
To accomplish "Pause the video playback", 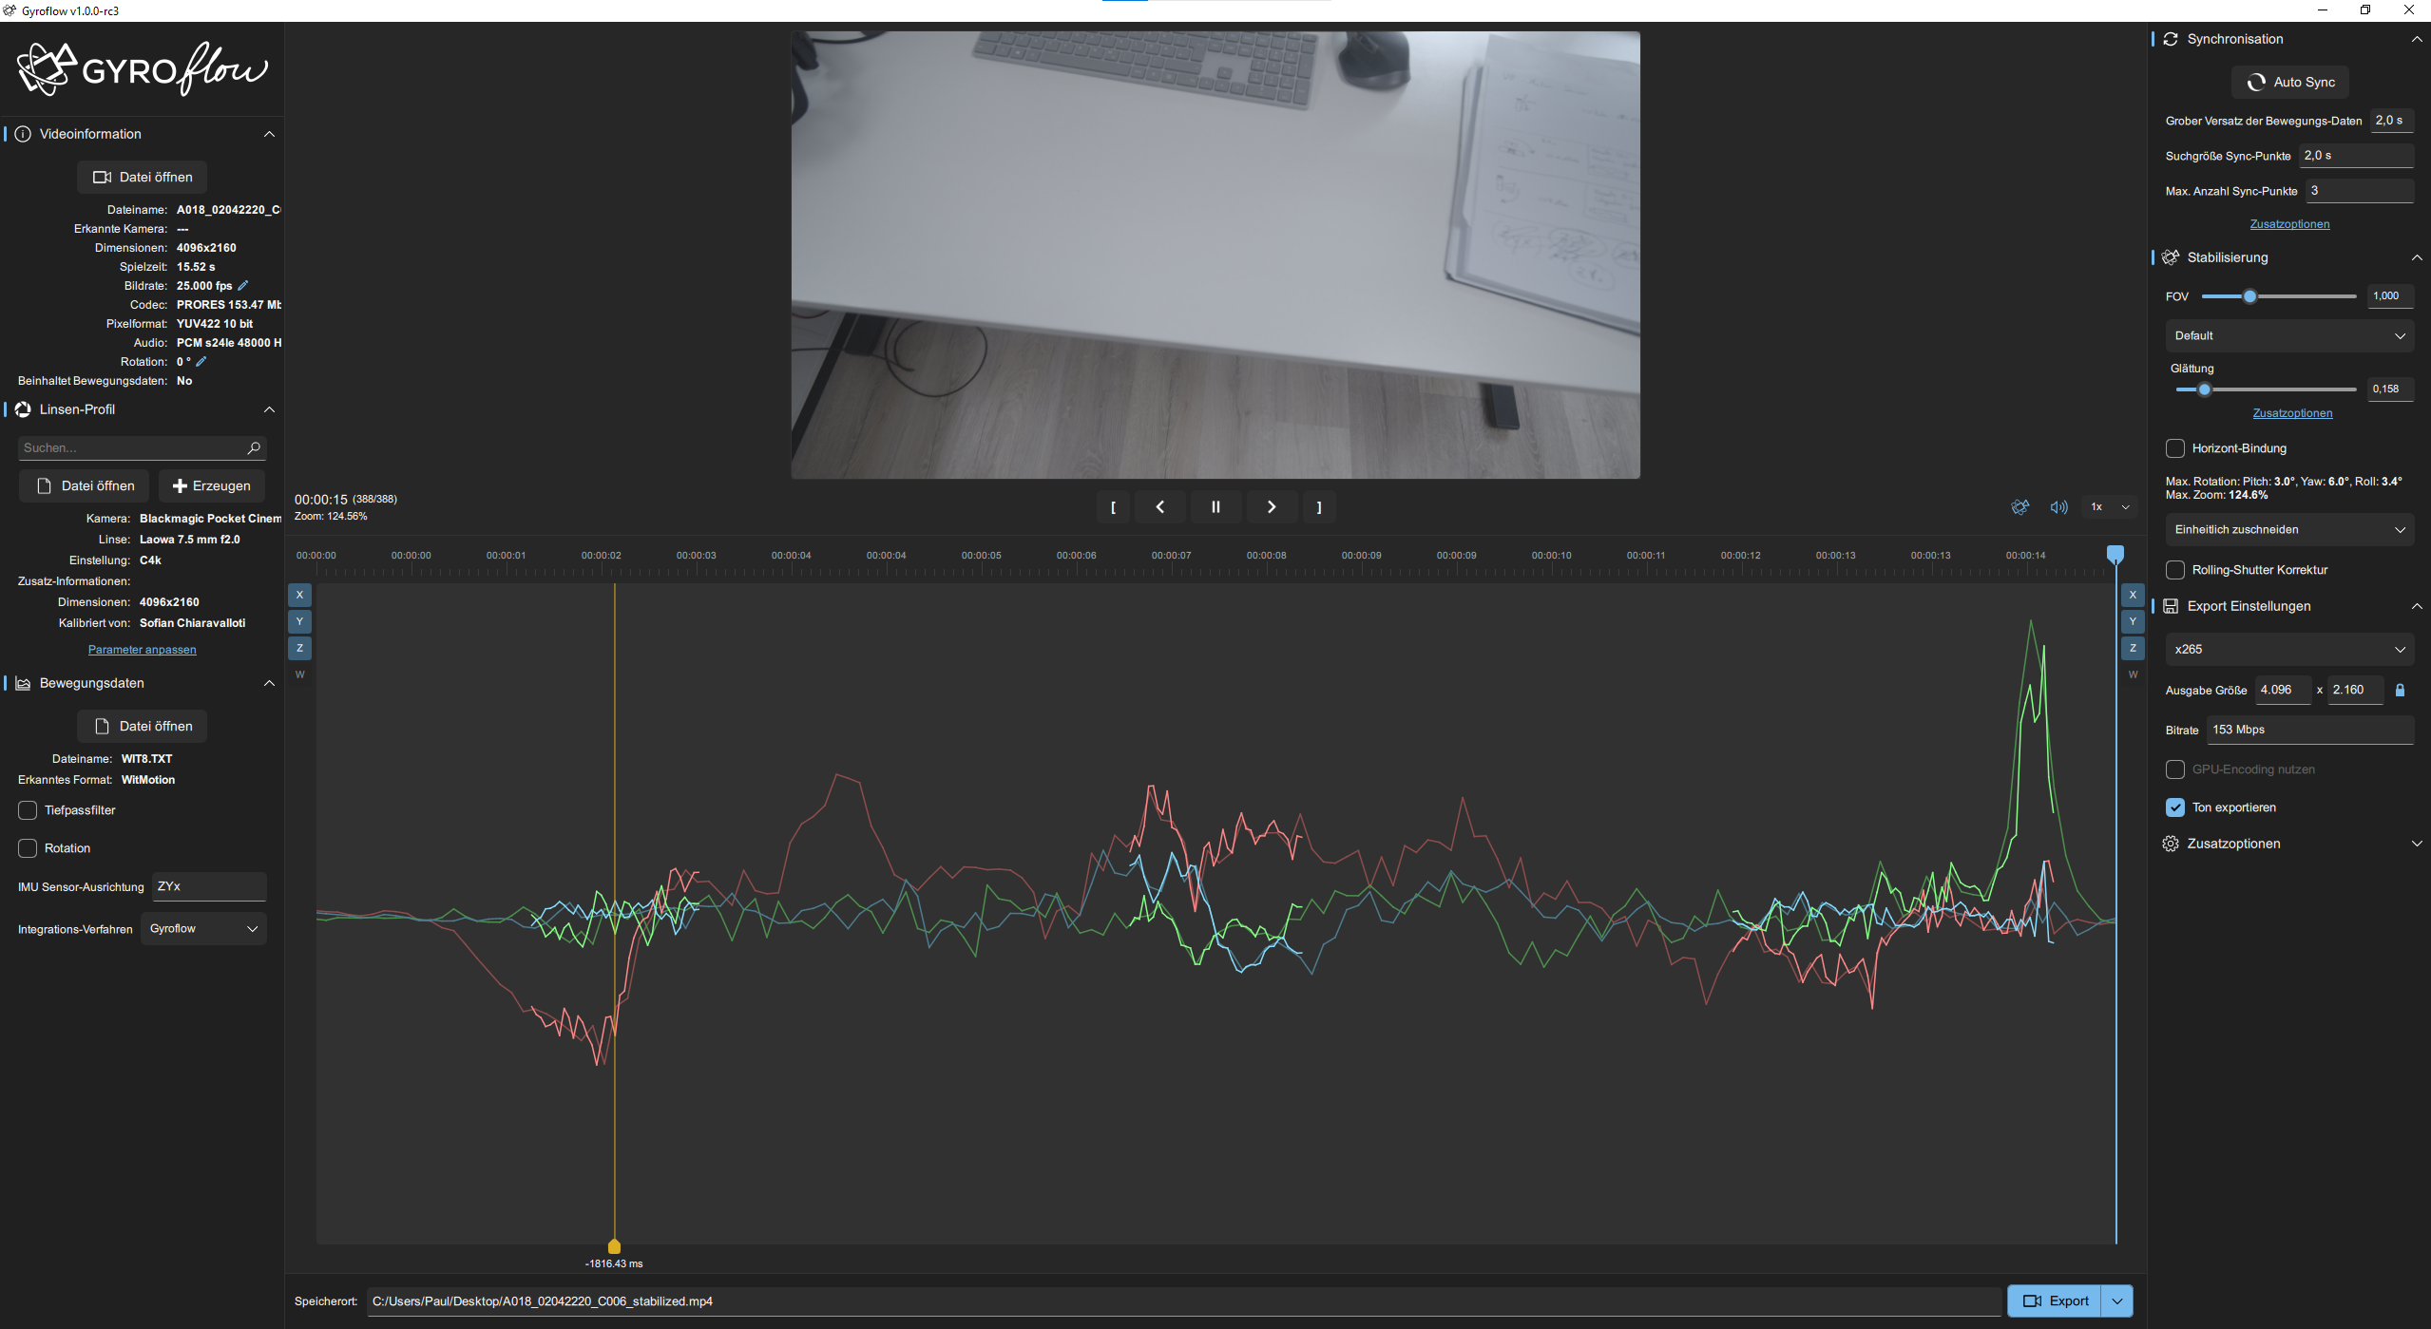I will [1215, 506].
